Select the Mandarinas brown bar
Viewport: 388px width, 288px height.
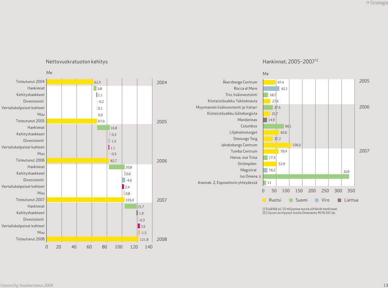tap(265, 120)
